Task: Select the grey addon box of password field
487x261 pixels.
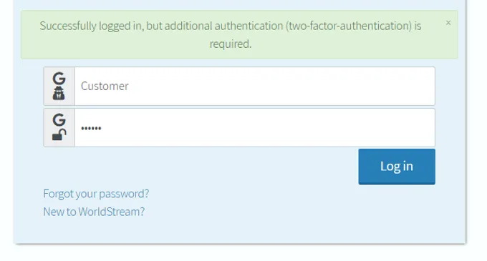Action: 59,128
